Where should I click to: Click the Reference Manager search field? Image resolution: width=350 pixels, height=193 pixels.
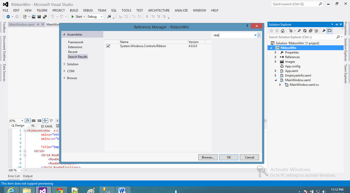click(233, 35)
